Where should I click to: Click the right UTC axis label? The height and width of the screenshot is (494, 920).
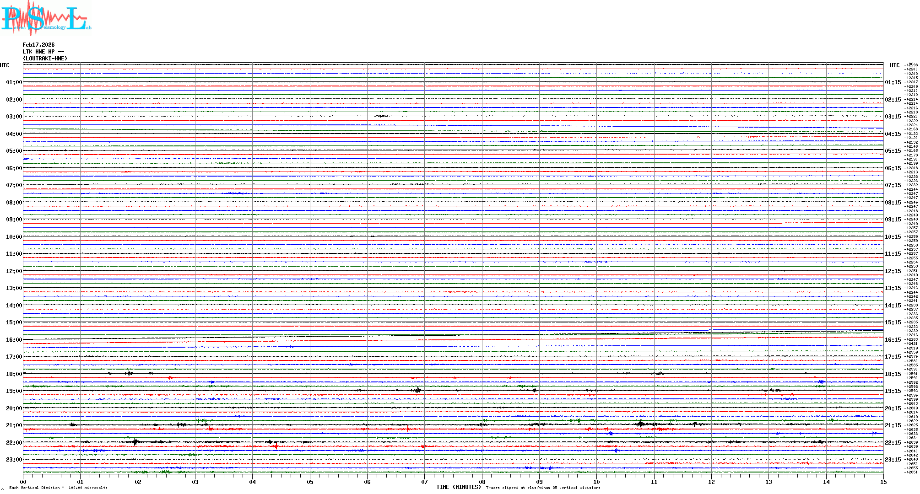coord(894,65)
